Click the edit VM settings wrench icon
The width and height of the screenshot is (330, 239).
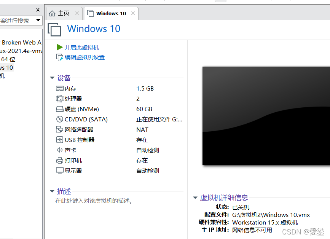click(59, 57)
